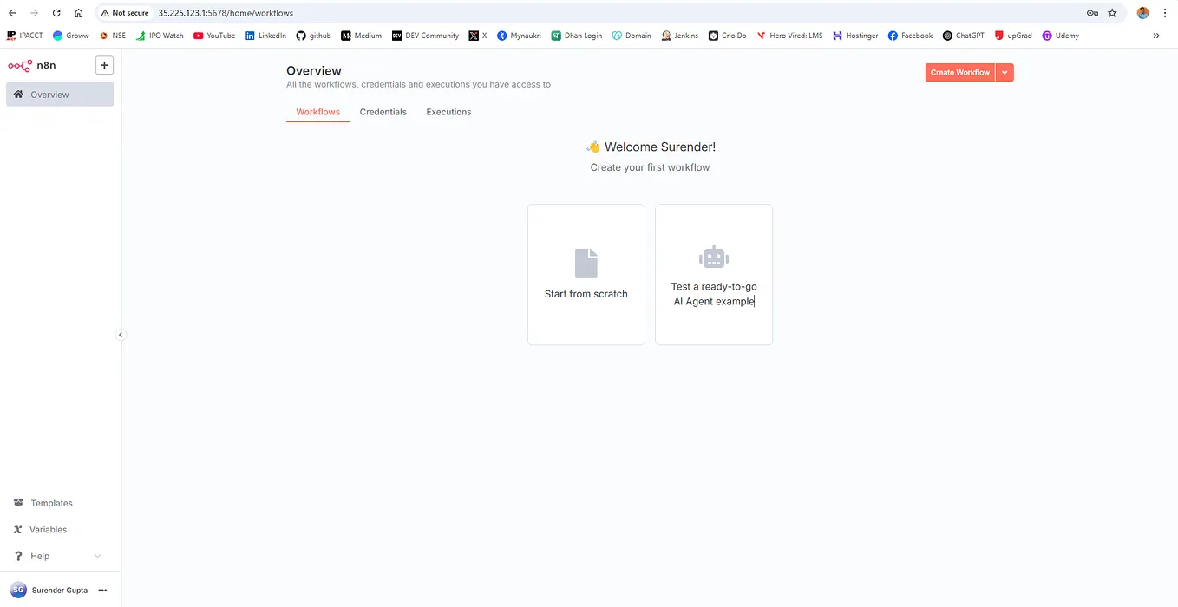Open the Executions tab

click(448, 112)
